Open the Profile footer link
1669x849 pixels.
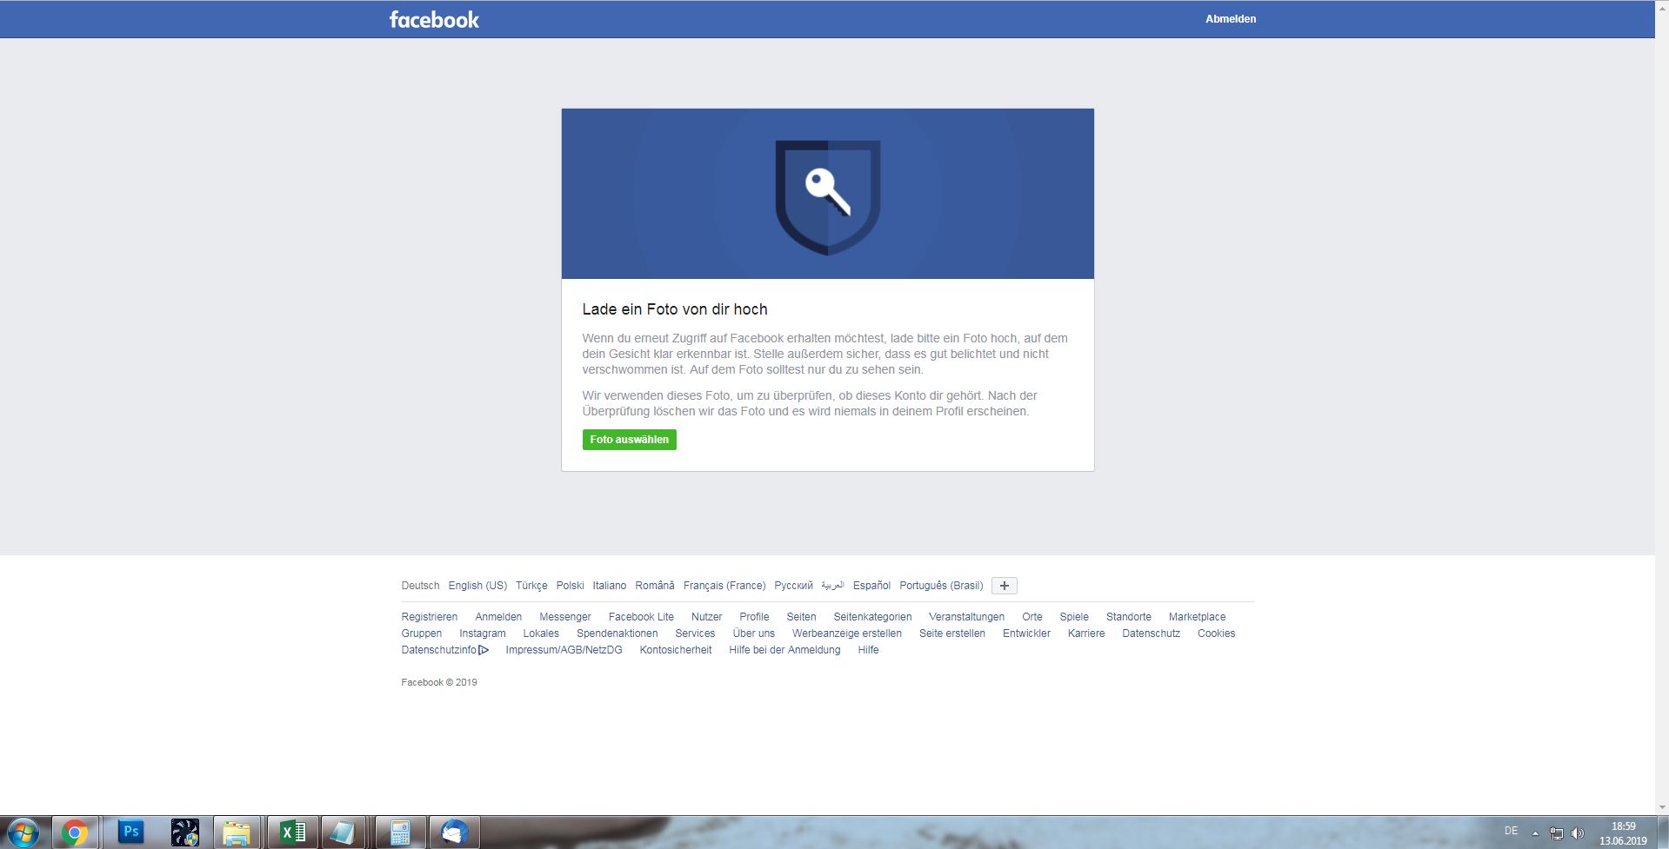click(754, 617)
